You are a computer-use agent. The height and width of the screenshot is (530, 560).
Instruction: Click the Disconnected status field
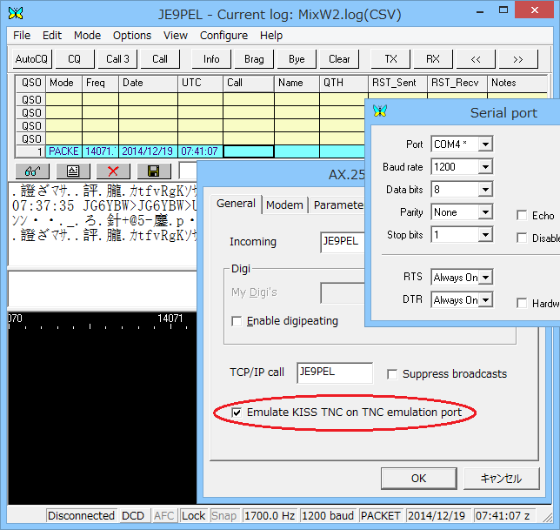coord(81,516)
